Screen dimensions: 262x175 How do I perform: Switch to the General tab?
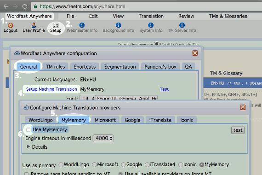tap(28, 67)
